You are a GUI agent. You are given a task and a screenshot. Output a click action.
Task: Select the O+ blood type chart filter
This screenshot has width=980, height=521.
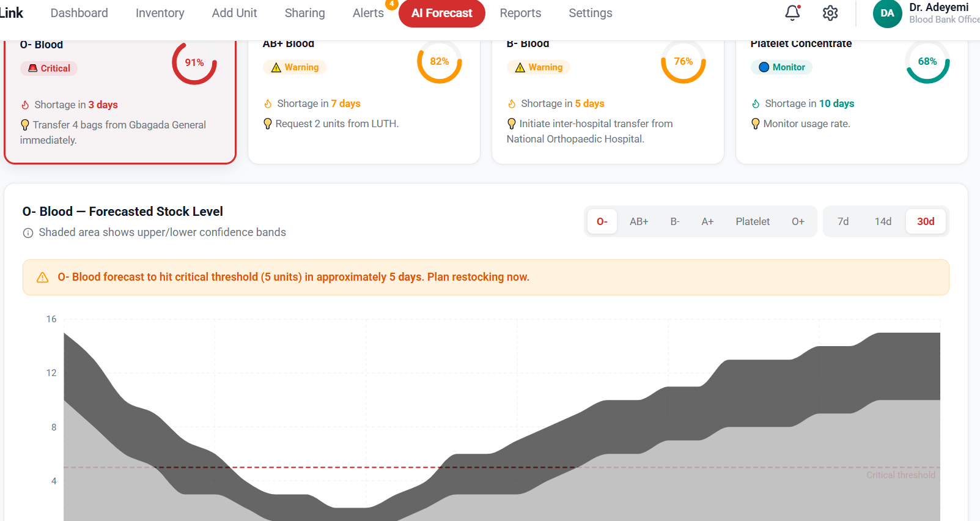[798, 221]
